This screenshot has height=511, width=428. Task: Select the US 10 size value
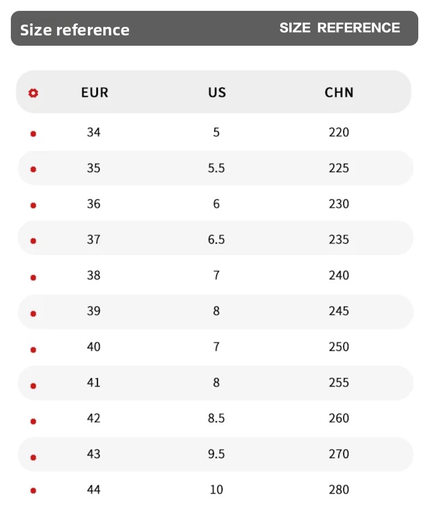pyautogui.click(x=216, y=489)
